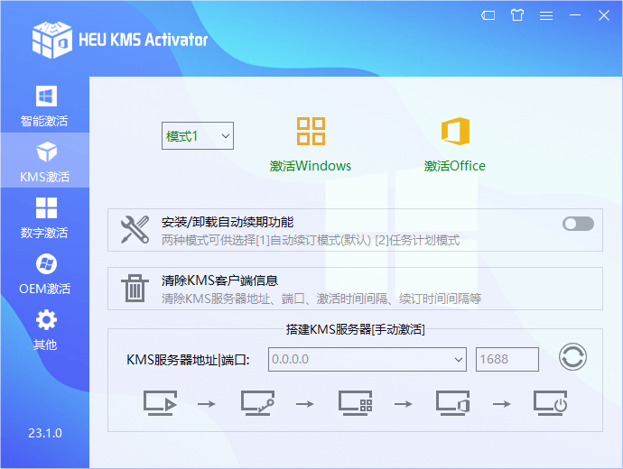The image size is (623, 469).
Task: Switch to the KMS激活 tab
Action: [44, 161]
